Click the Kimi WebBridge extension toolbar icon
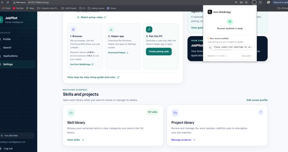Image resolution: width=288 pixels, height=152 pixels. click(x=254, y=2)
